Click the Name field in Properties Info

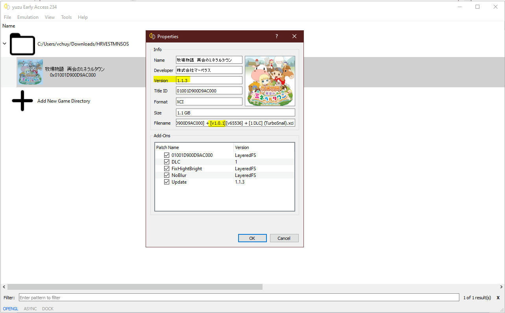click(209, 60)
